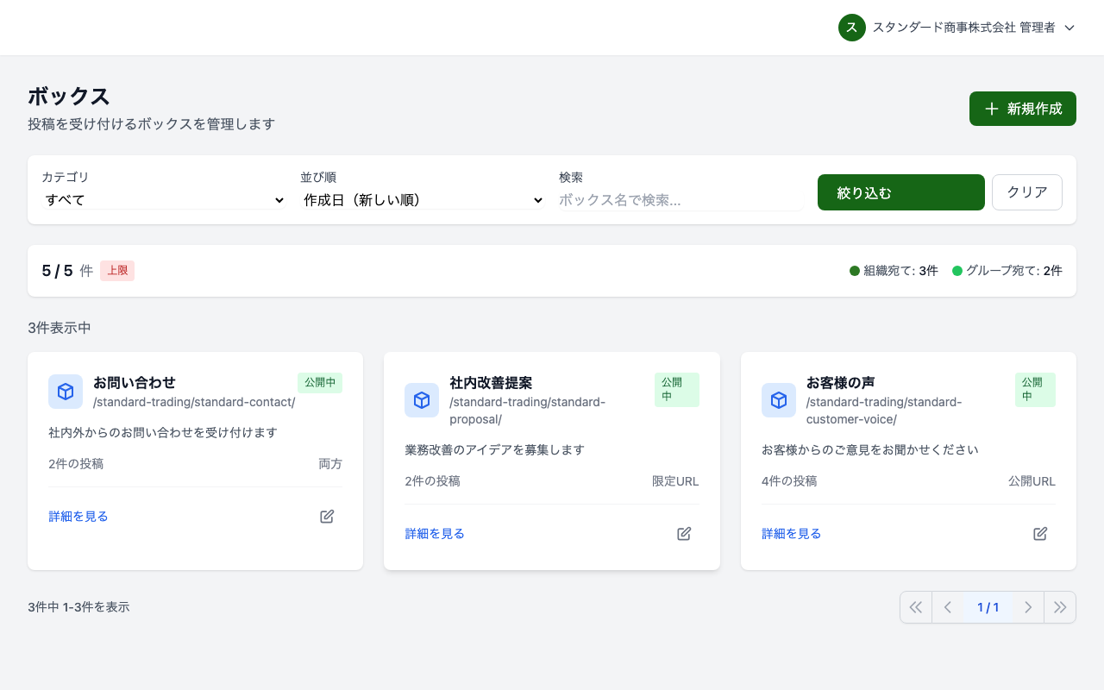The height and width of the screenshot is (690, 1104).
Task: Click the ボックス名で検索 search field
Action: [x=681, y=199]
